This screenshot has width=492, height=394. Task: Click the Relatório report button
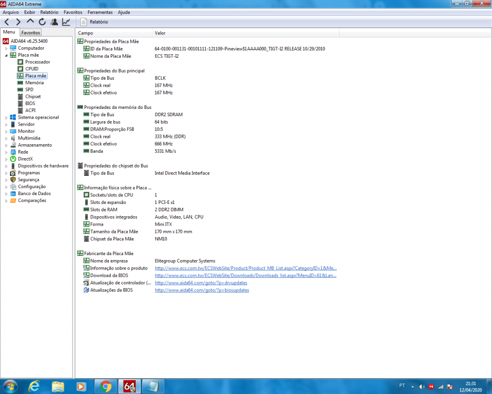pyautogui.click(x=94, y=22)
